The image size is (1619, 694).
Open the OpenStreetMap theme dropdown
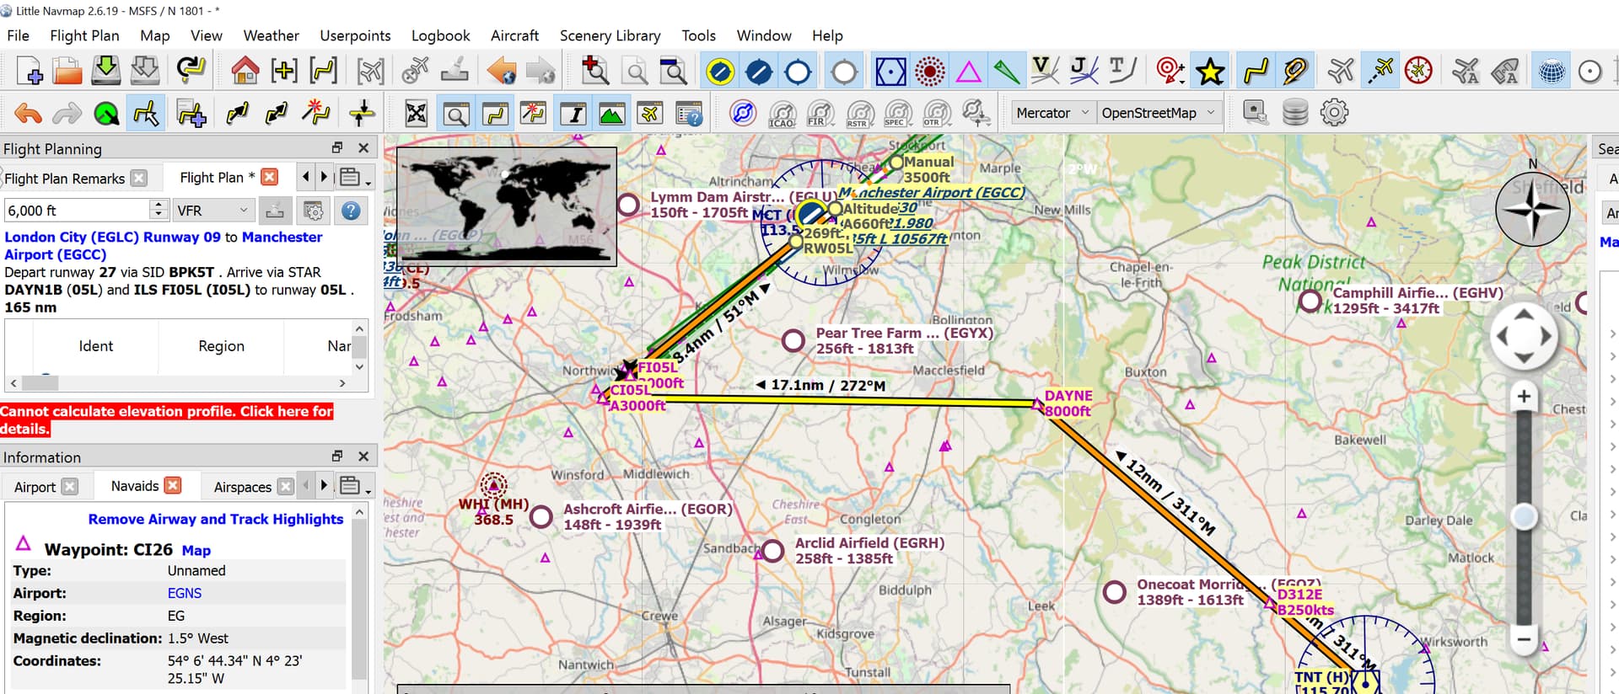pyautogui.click(x=1159, y=113)
